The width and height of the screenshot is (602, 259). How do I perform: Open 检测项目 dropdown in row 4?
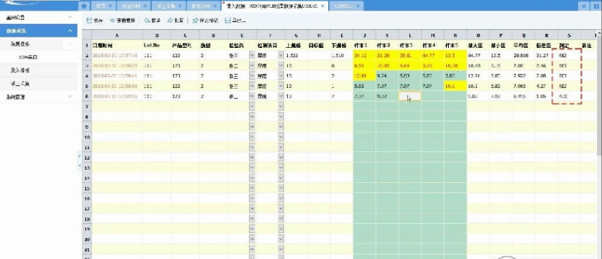tap(281, 76)
